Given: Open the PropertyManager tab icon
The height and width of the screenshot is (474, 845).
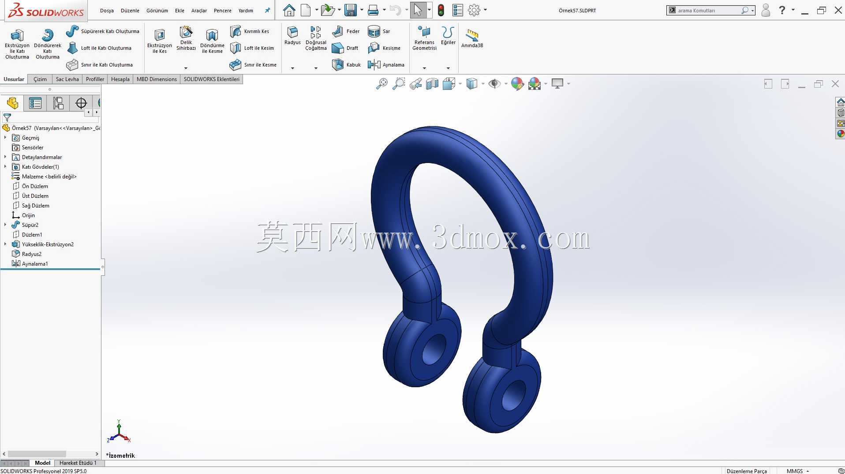Looking at the screenshot, I should point(35,103).
